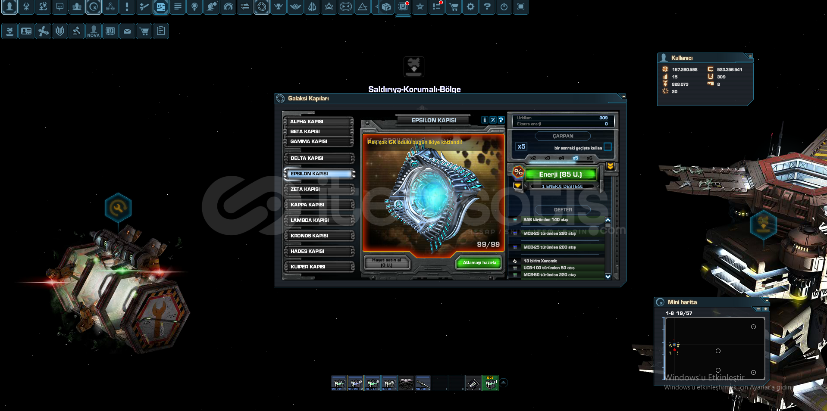This screenshot has width=827, height=411.
Task: Zoom out minimap with the minus button
Action: [758, 309]
